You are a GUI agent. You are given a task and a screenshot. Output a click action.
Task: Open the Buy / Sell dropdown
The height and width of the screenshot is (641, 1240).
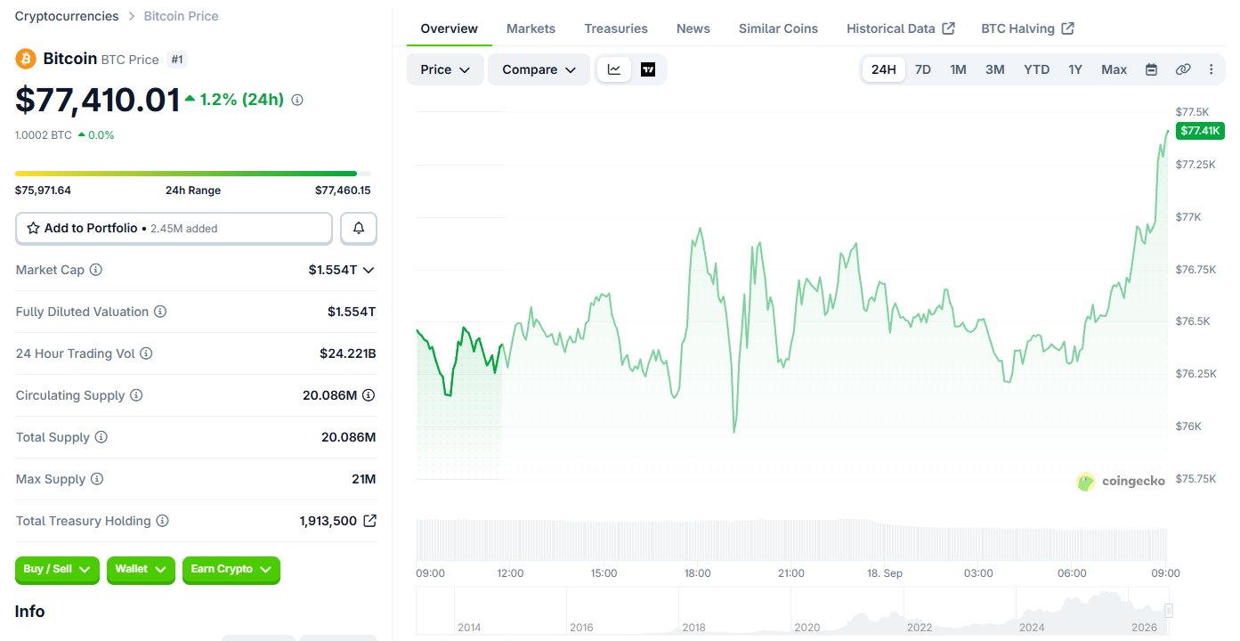pos(58,570)
